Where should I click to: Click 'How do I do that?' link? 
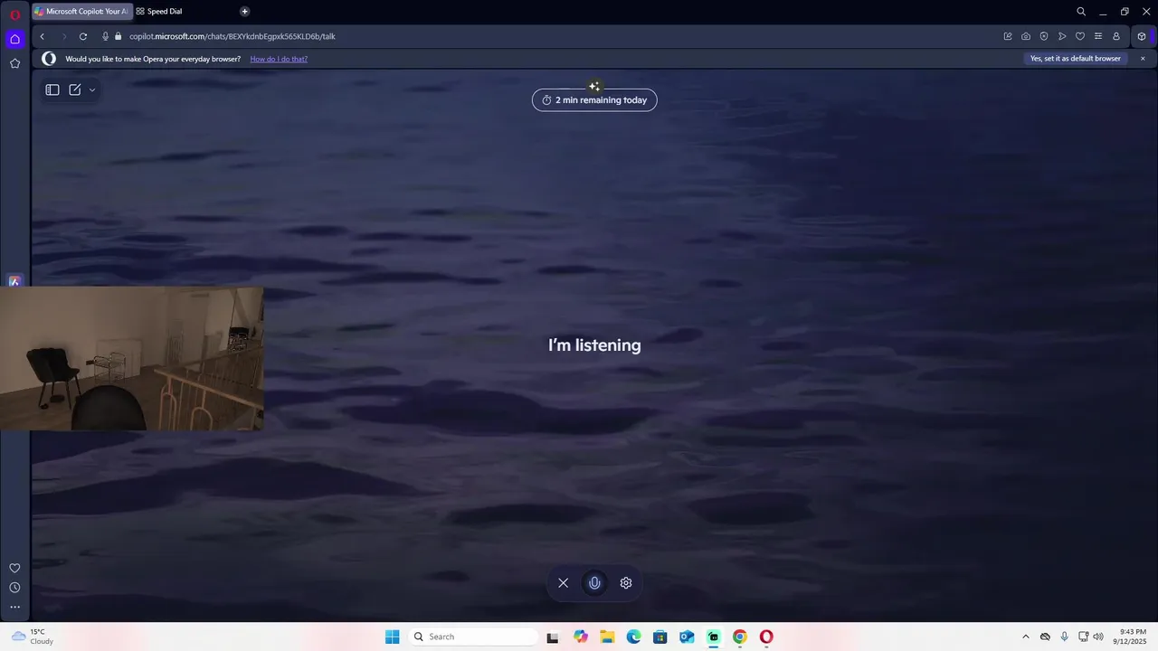tap(279, 59)
